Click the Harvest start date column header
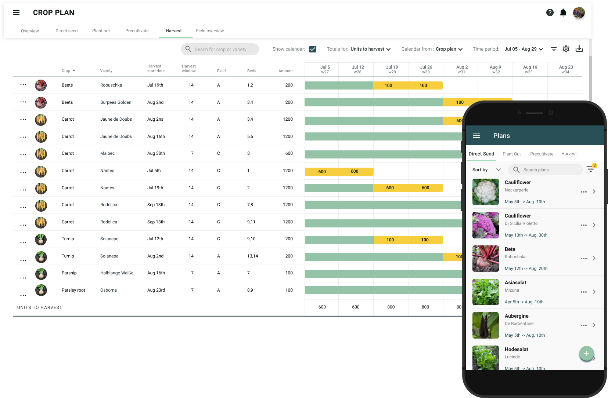 pos(156,69)
